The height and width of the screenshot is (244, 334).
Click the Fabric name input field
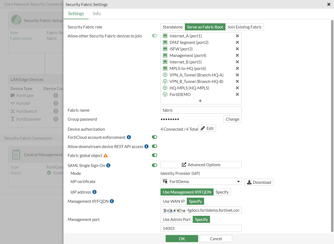201,110
